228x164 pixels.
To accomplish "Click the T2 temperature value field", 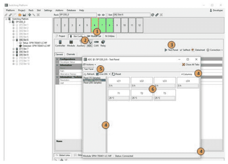I will click(142, 98).
